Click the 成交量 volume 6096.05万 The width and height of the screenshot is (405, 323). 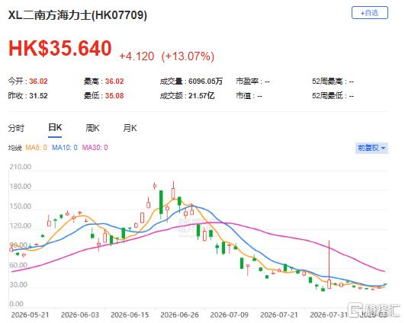point(205,82)
